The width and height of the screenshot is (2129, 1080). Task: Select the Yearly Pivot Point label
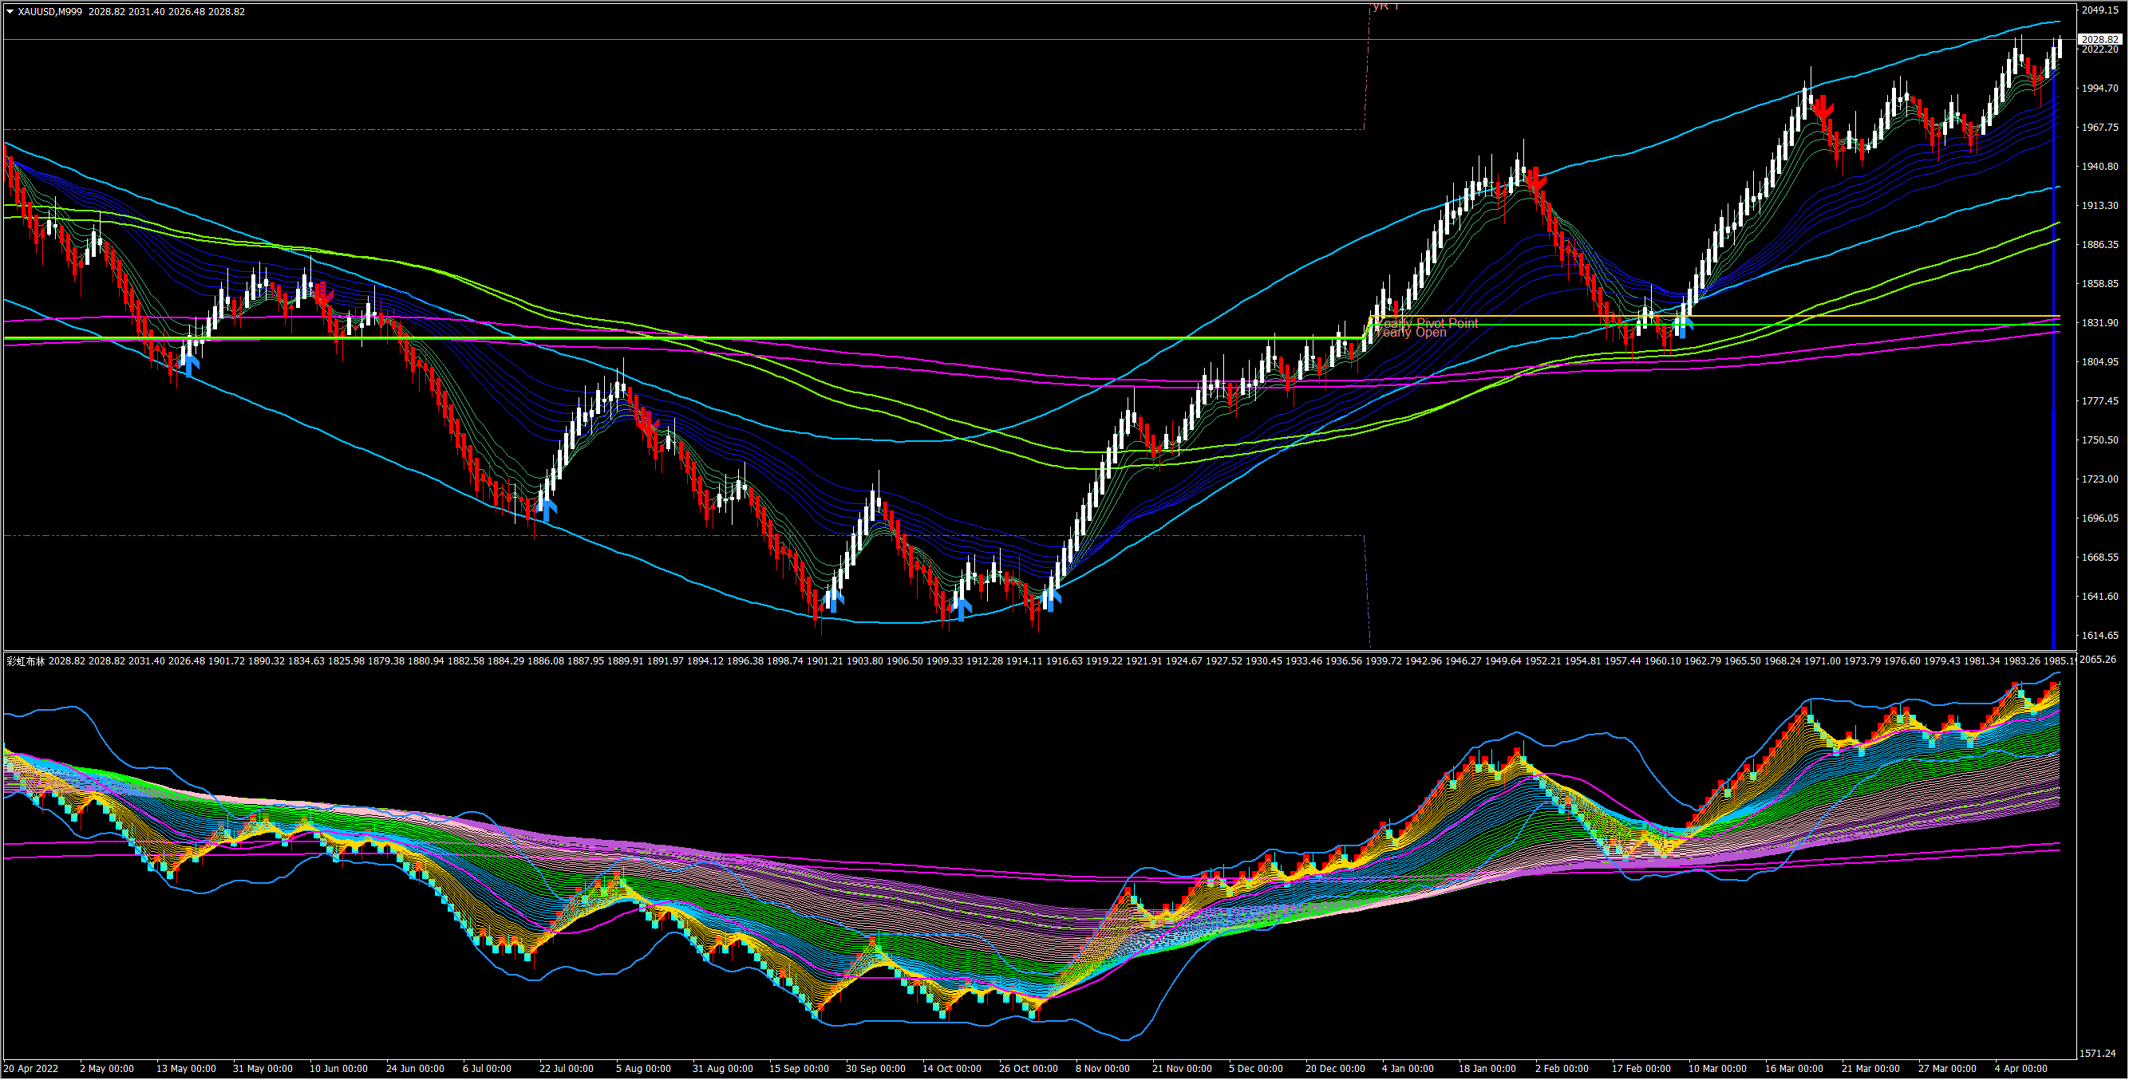[1427, 322]
